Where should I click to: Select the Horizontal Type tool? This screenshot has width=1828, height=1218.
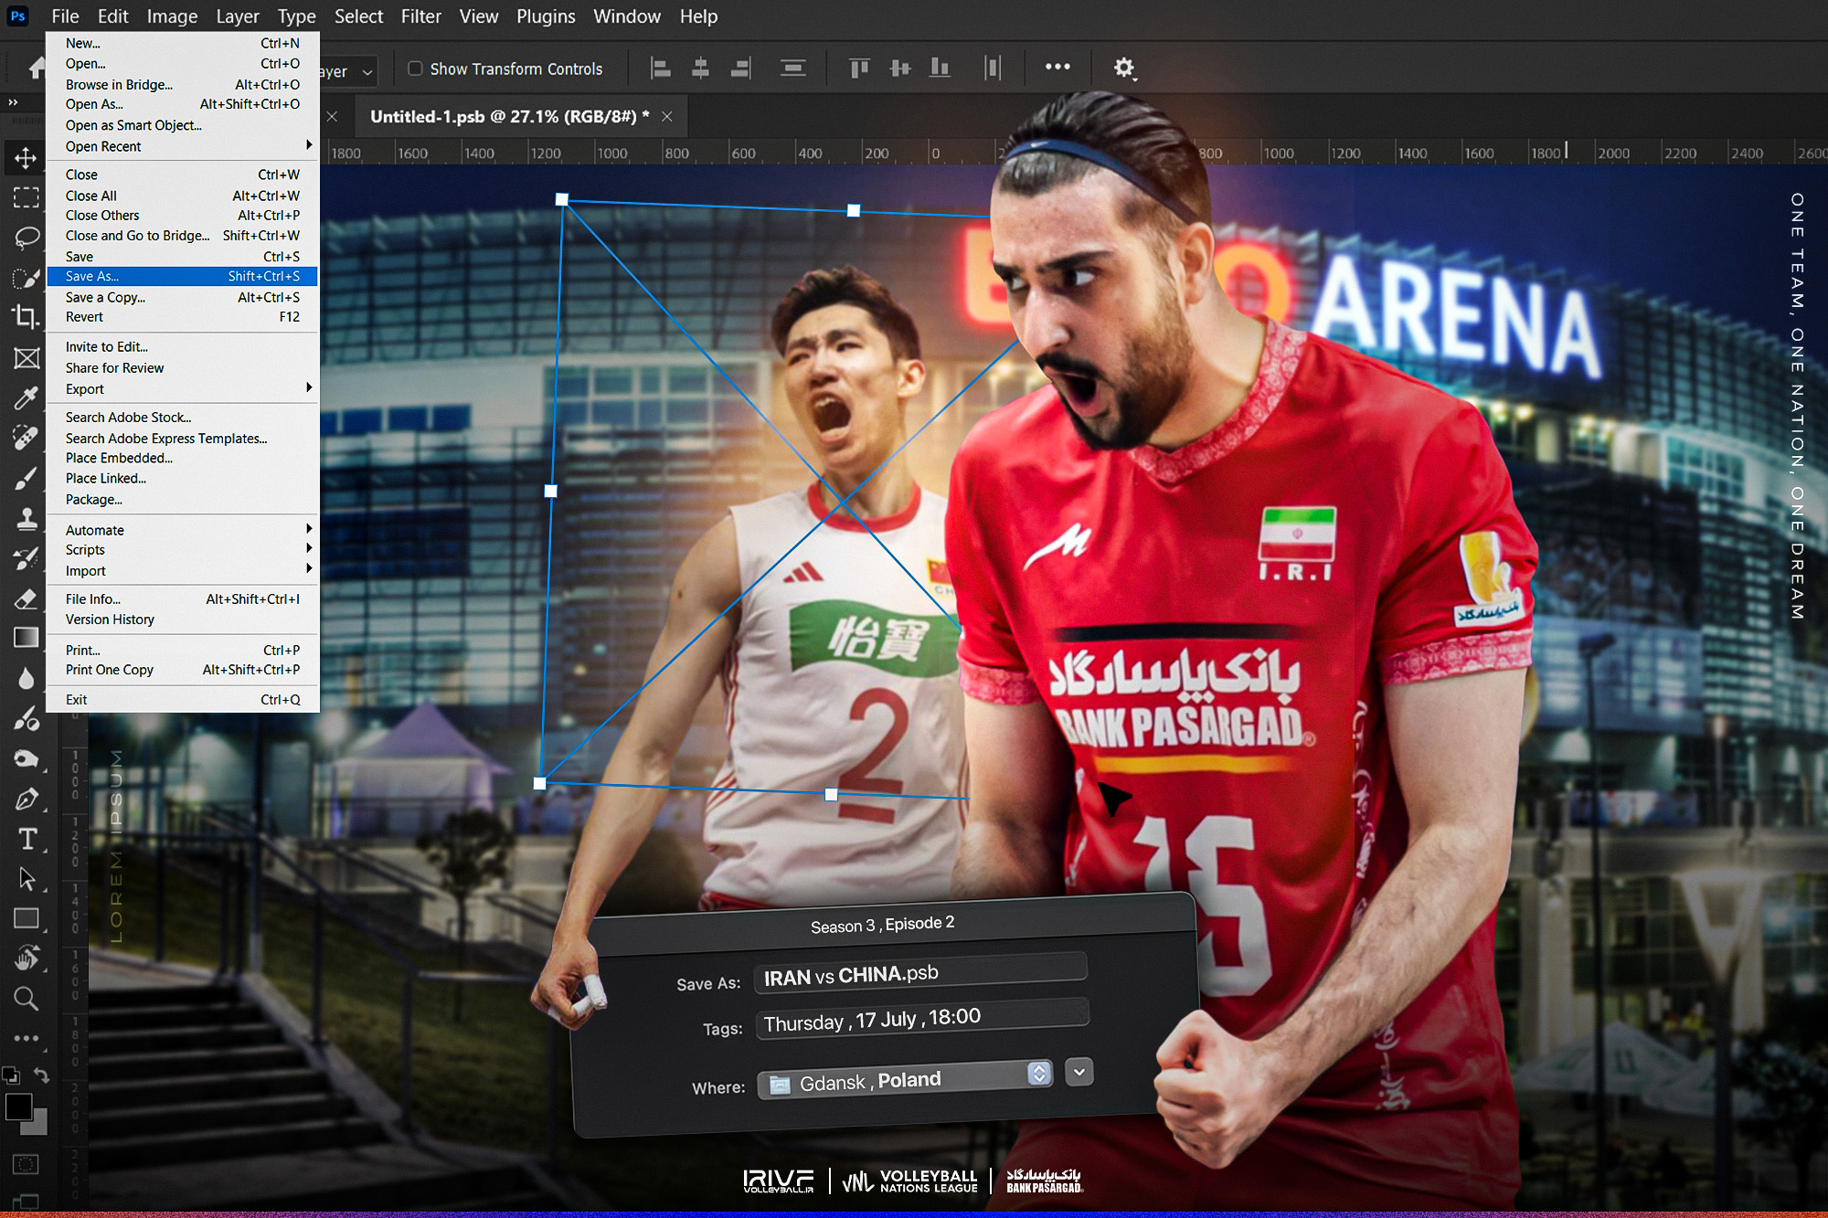(x=27, y=839)
